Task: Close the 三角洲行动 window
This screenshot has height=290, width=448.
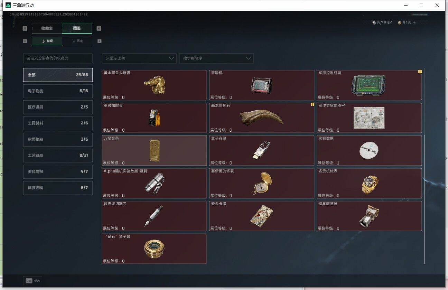Action: tap(437, 6)
